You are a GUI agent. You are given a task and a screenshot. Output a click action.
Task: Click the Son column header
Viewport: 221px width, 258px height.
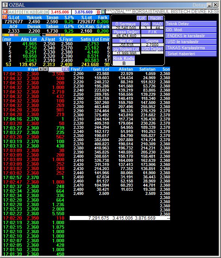coord(166,69)
